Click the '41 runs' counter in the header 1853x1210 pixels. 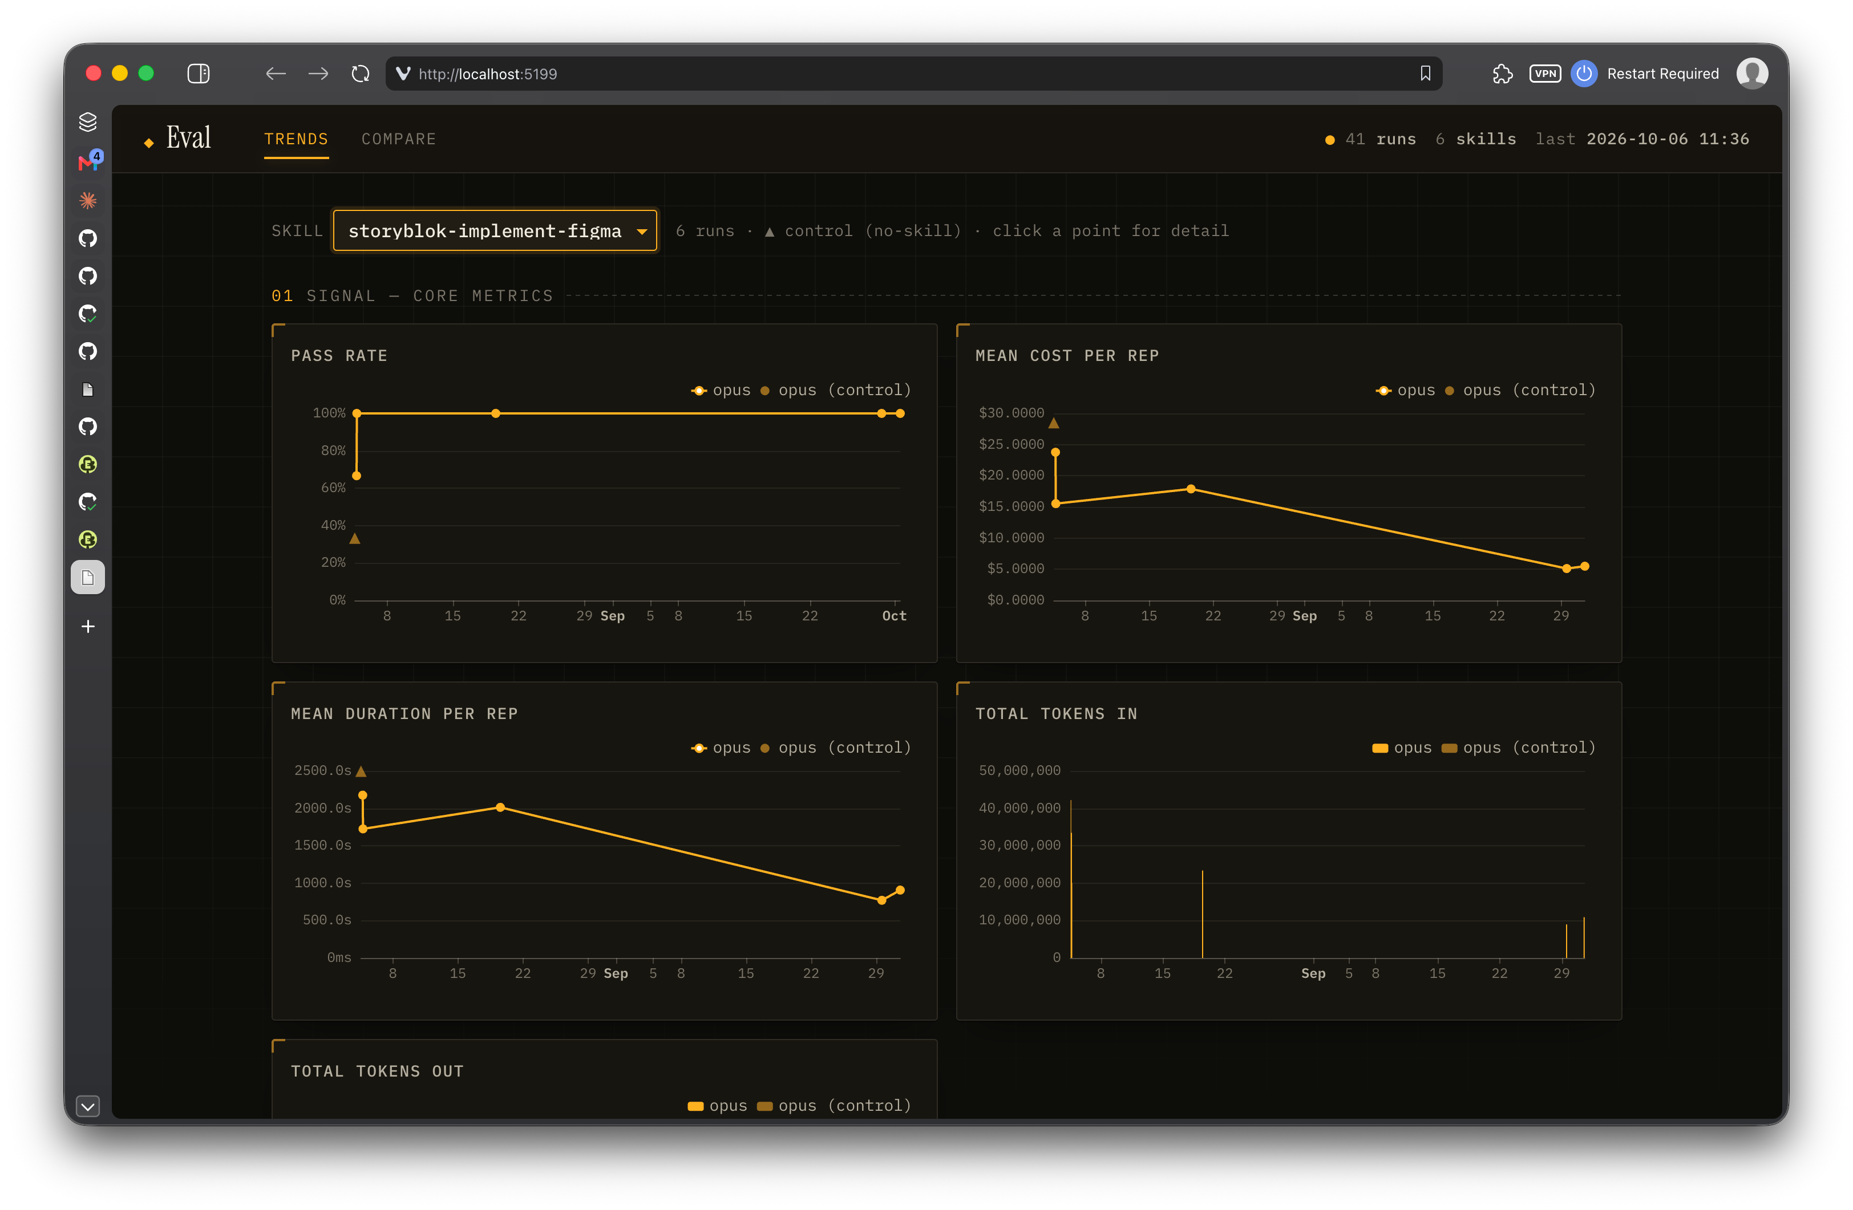[1381, 139]
